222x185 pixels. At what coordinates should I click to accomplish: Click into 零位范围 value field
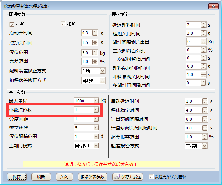87,53
